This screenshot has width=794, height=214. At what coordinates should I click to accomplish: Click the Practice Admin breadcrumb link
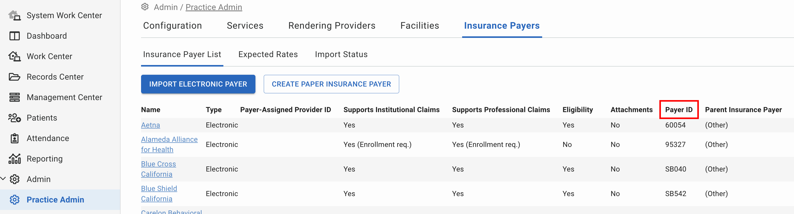click(214, 7)
